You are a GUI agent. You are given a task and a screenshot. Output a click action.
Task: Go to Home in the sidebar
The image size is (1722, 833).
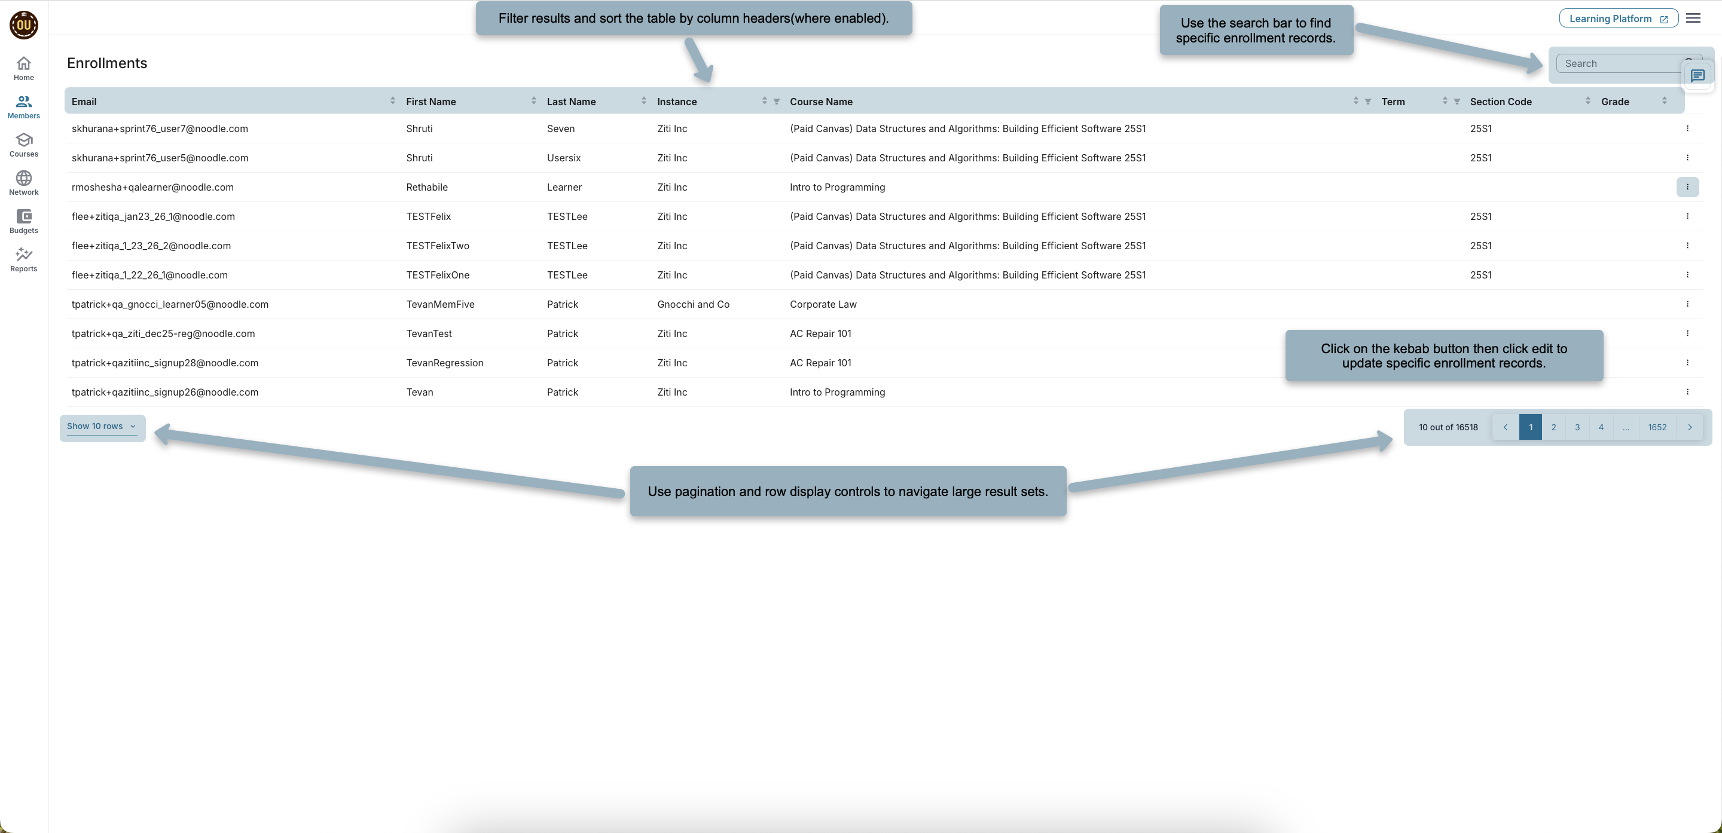click(x=23, y=68)
